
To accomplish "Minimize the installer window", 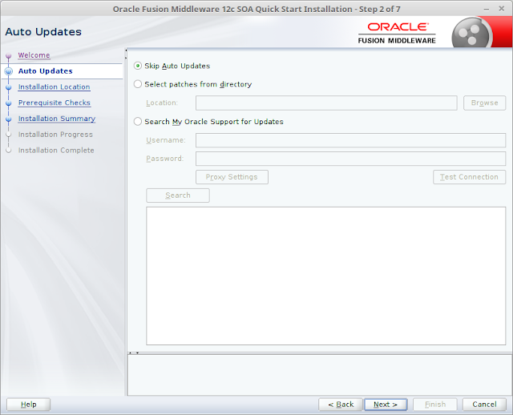I will tap(487, 9).
